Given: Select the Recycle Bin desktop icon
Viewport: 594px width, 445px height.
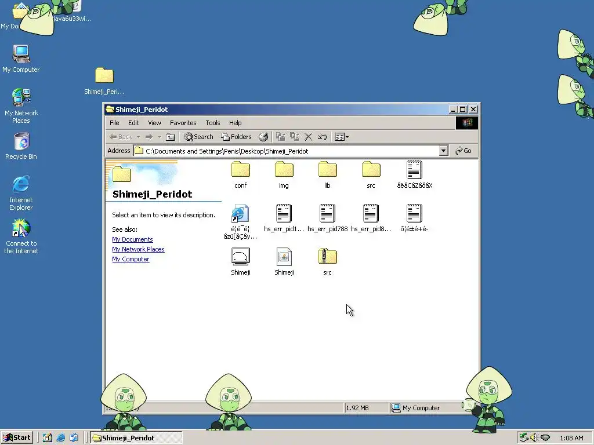Looking at the screenshot, I should pyautogui.click(x=21, y=145).
